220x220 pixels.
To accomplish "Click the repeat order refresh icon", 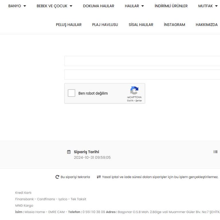I will click(57, 177).
